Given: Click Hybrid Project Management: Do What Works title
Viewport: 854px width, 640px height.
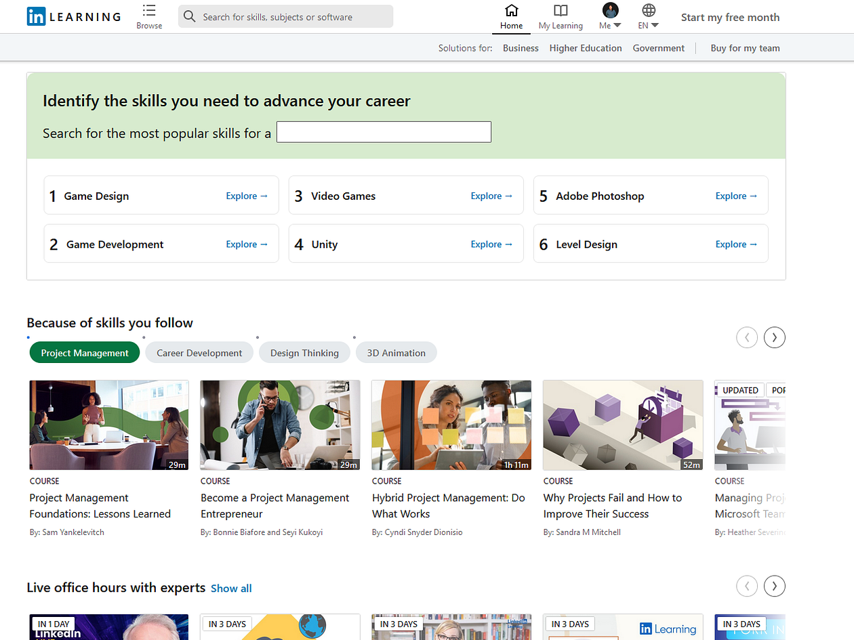Looking at the screenshot, I should tap(449, 506).
